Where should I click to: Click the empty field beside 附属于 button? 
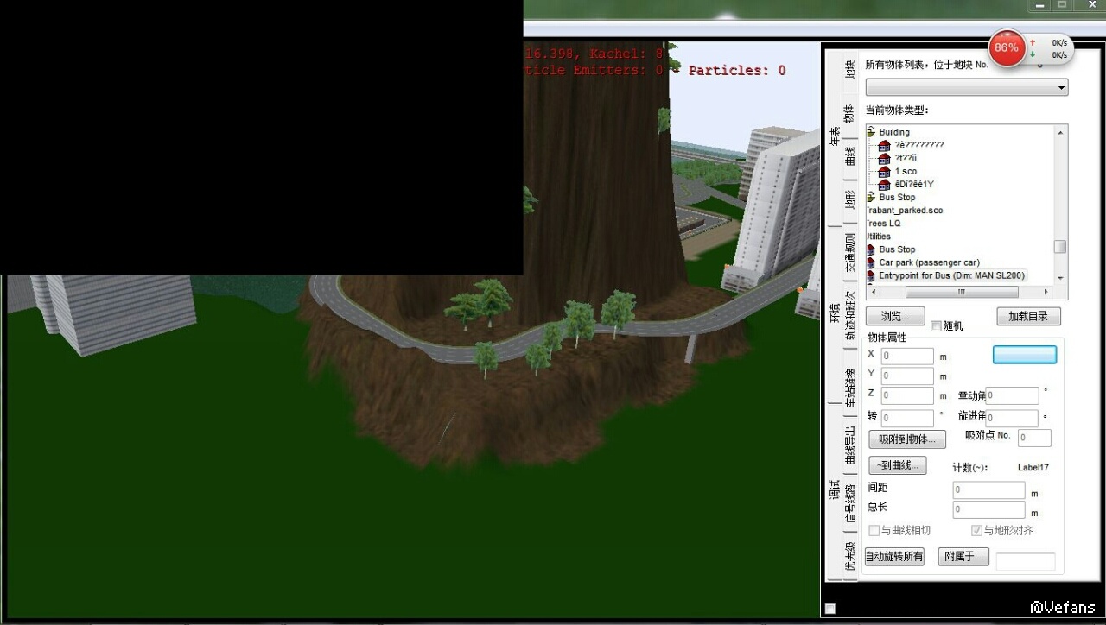click(1026, 562)
